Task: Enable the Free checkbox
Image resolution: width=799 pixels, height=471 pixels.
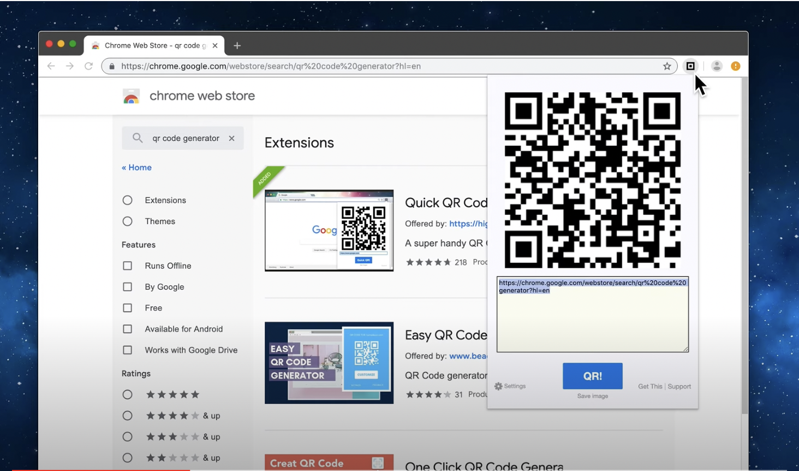Action: click(x=127, y=308)
